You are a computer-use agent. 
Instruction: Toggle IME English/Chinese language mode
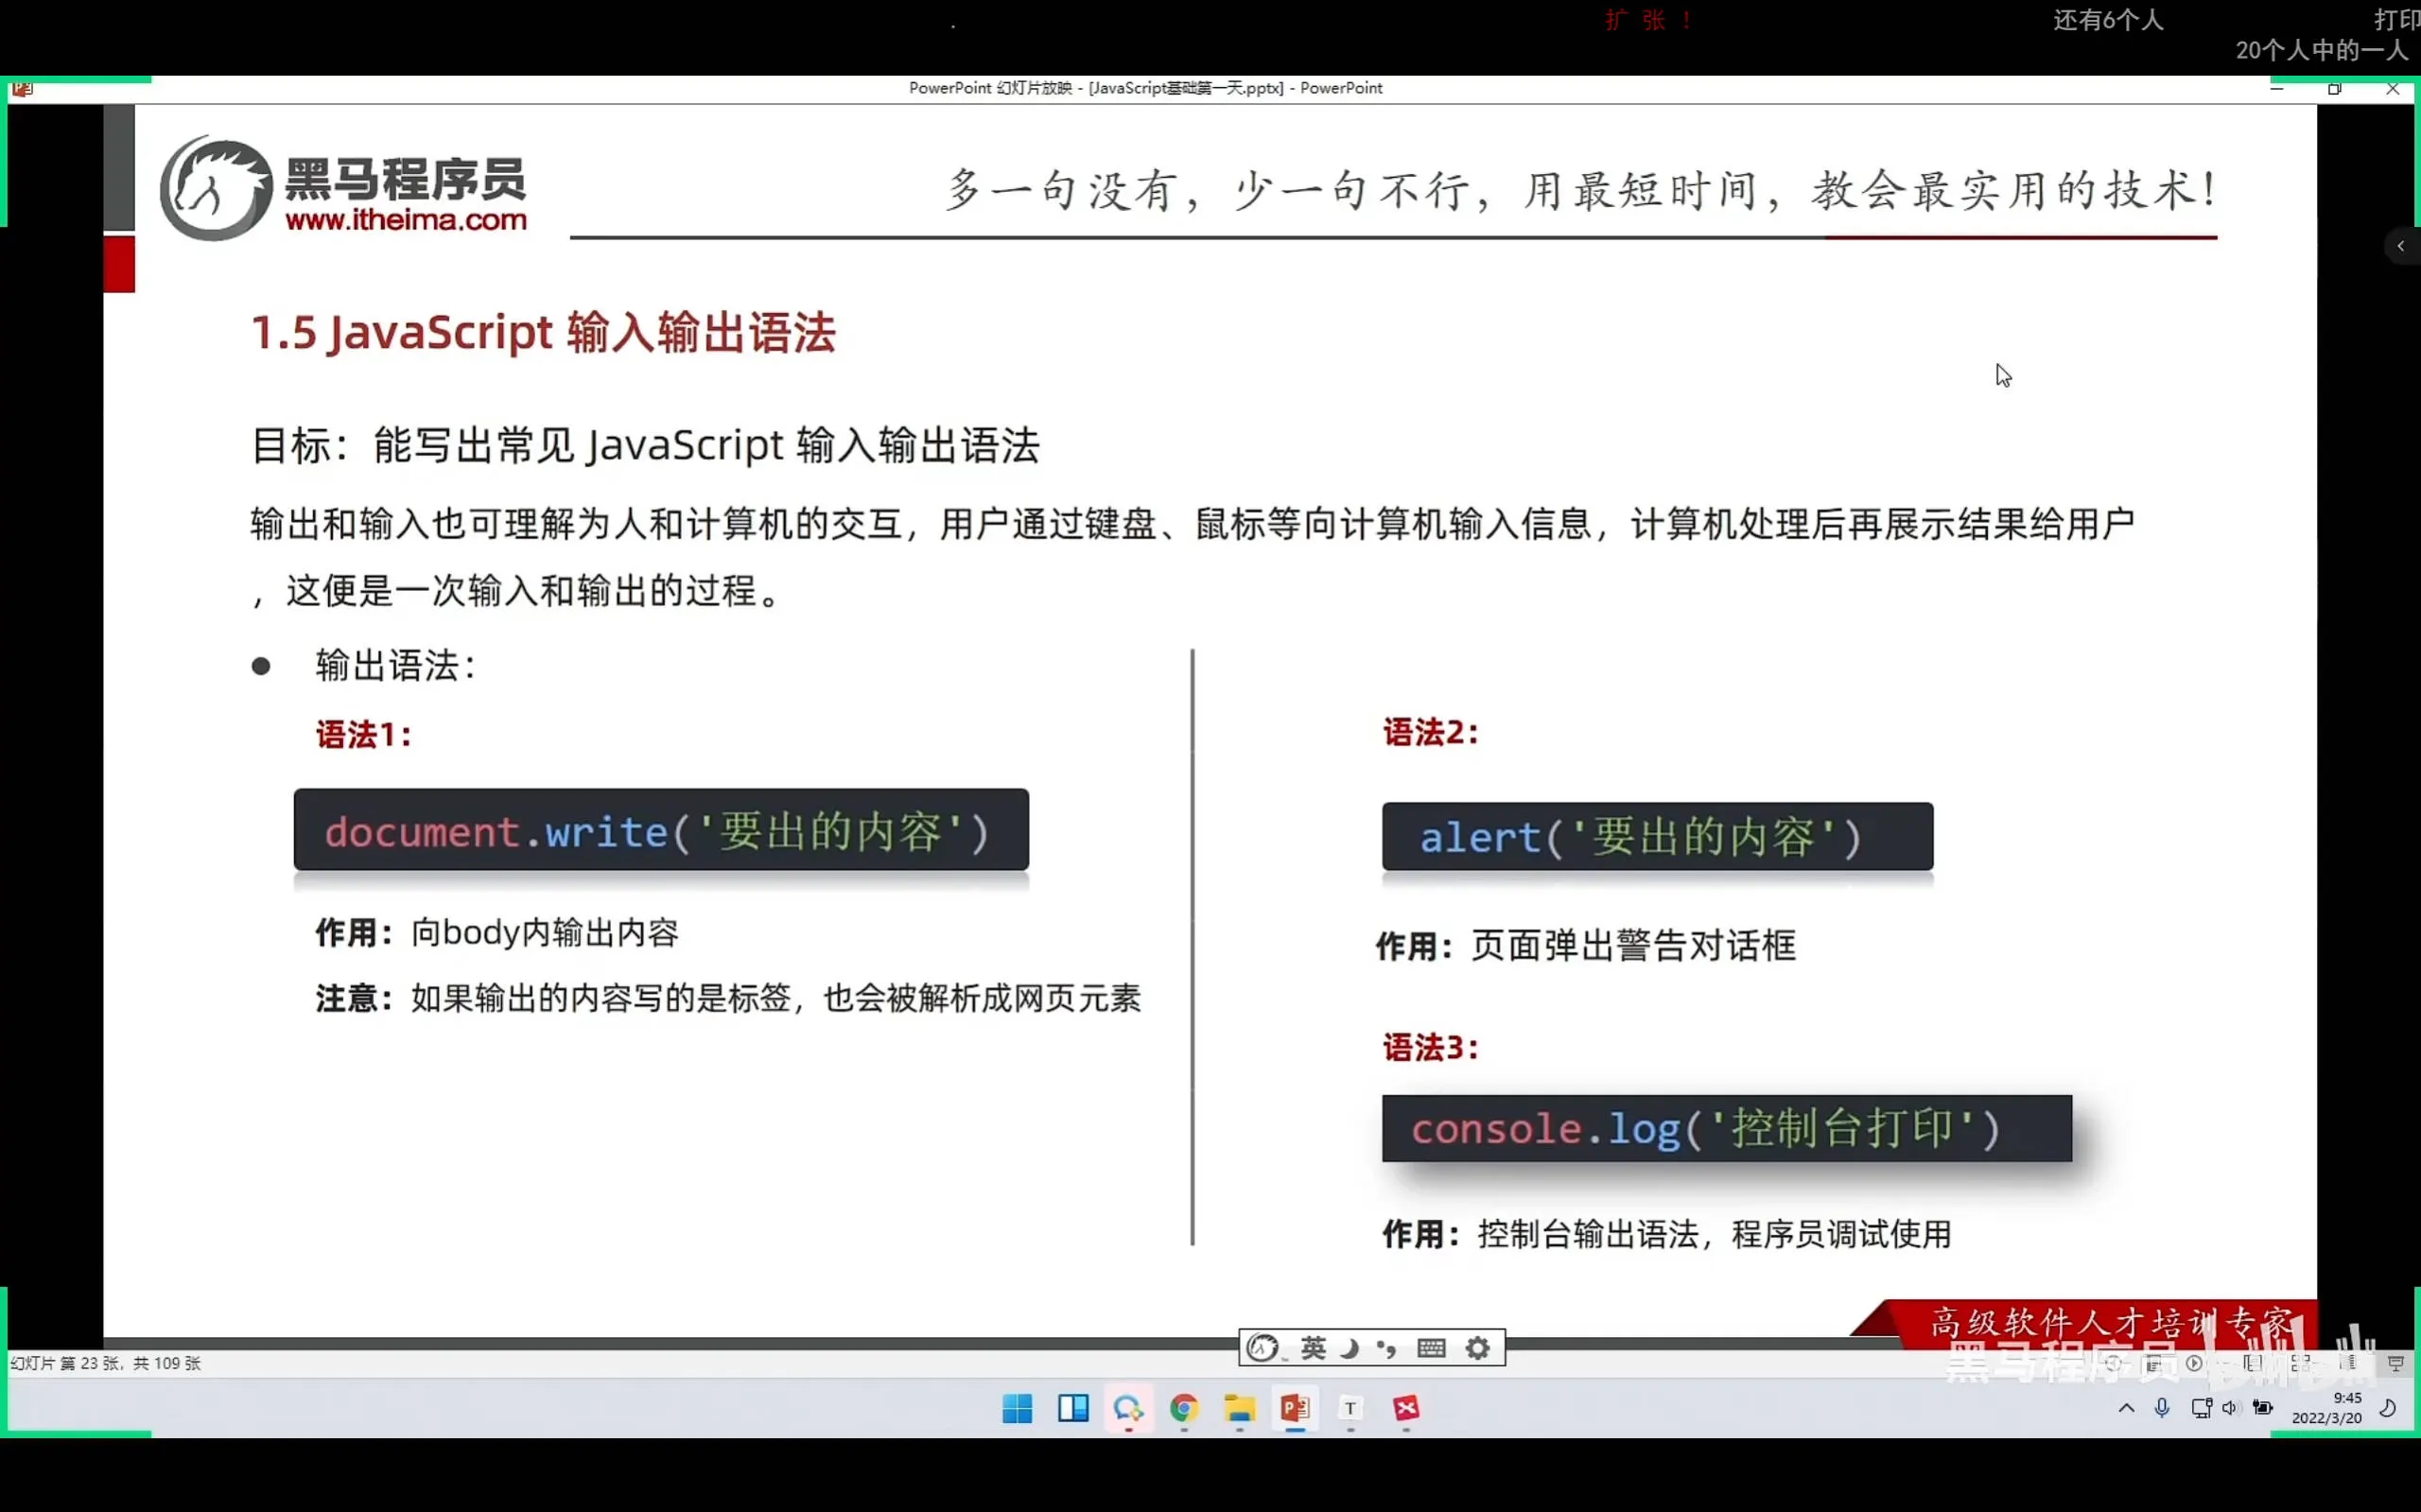coord(1313,1348)
